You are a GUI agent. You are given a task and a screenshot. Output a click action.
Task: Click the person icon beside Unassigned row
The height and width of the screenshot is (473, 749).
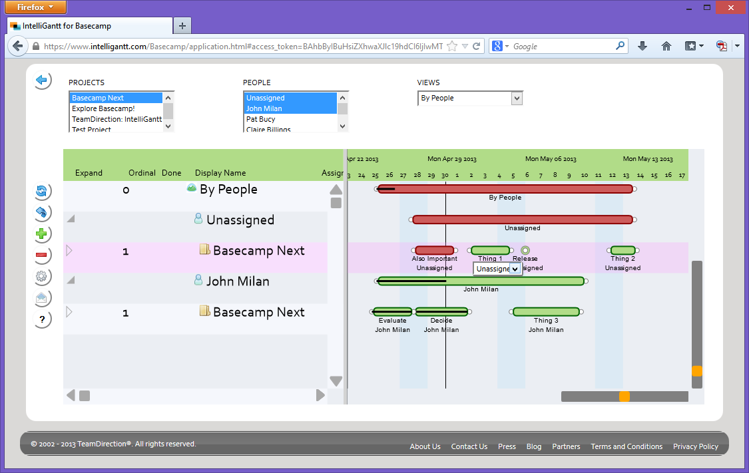coord(198,219)
